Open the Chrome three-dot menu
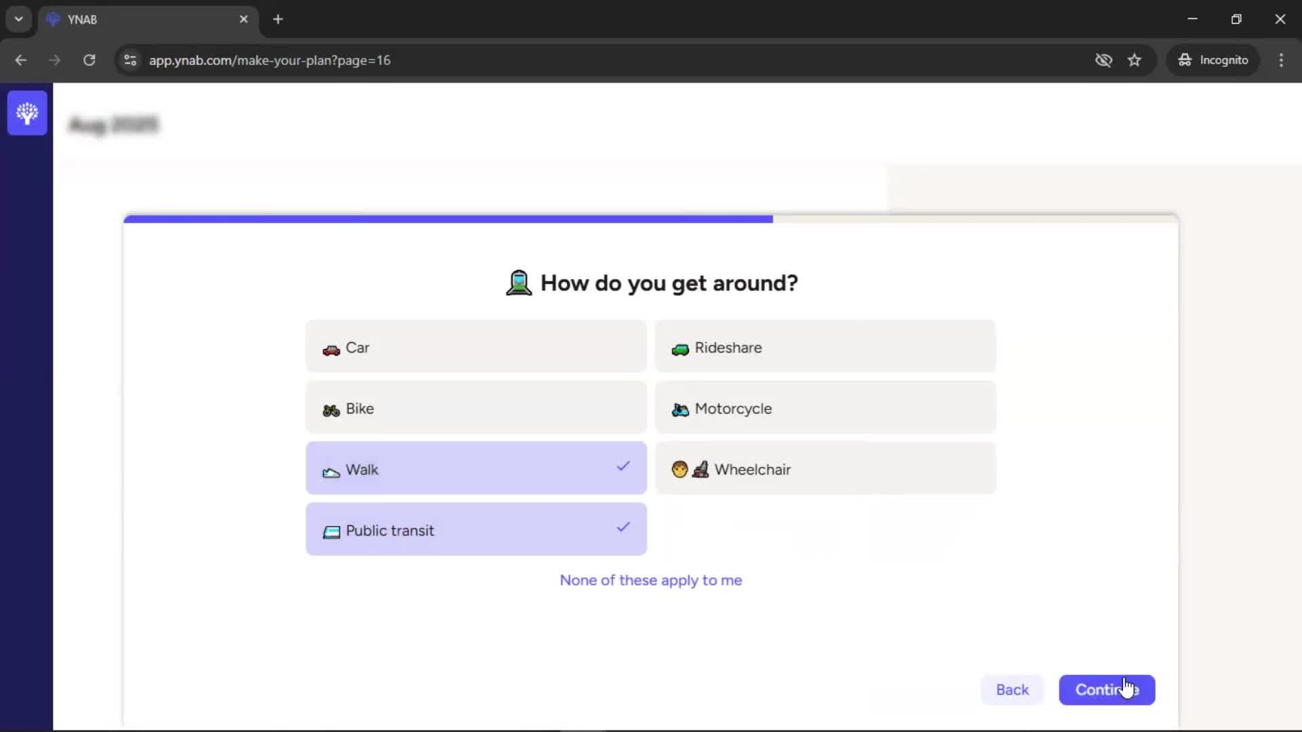 1281,60
